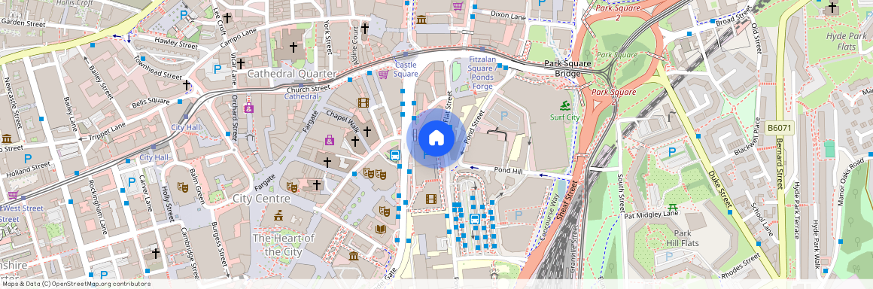This screenshot has height=289, width=873.
Task: Select cinema icon west of bus station
Action: 431,199
